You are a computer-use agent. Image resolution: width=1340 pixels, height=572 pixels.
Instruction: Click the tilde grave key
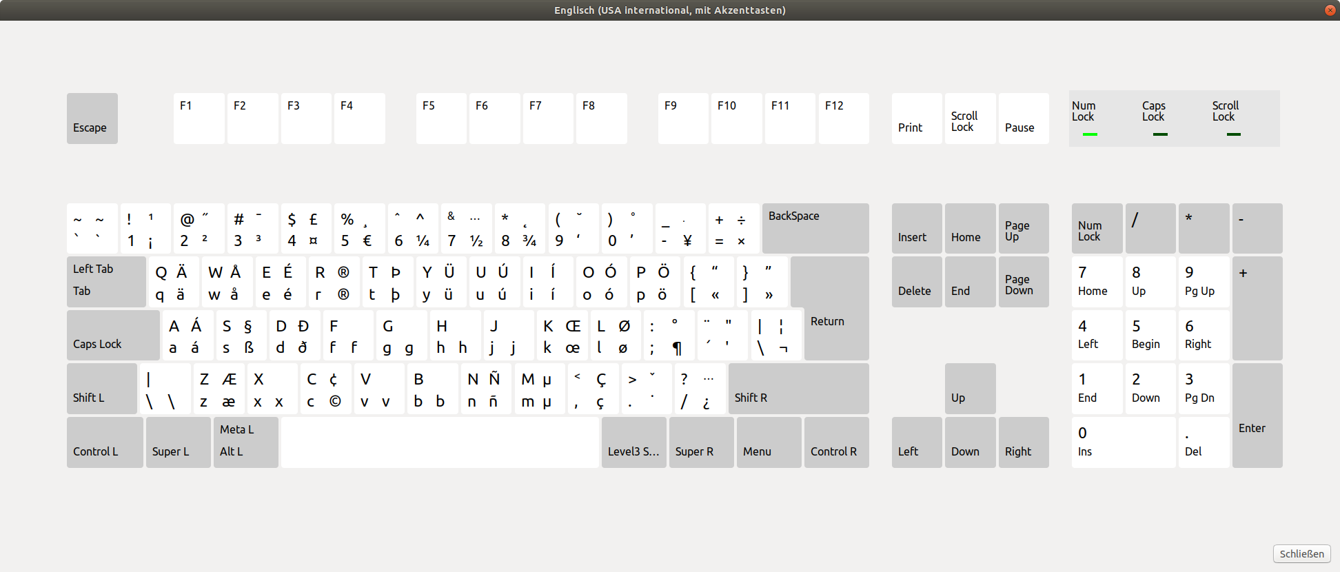(92, 228)
